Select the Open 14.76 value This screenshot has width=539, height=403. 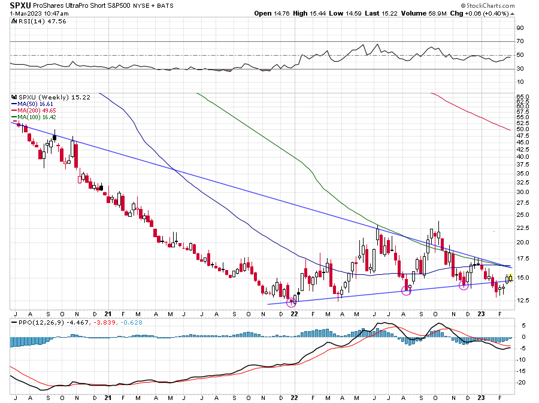coord(271,13)
